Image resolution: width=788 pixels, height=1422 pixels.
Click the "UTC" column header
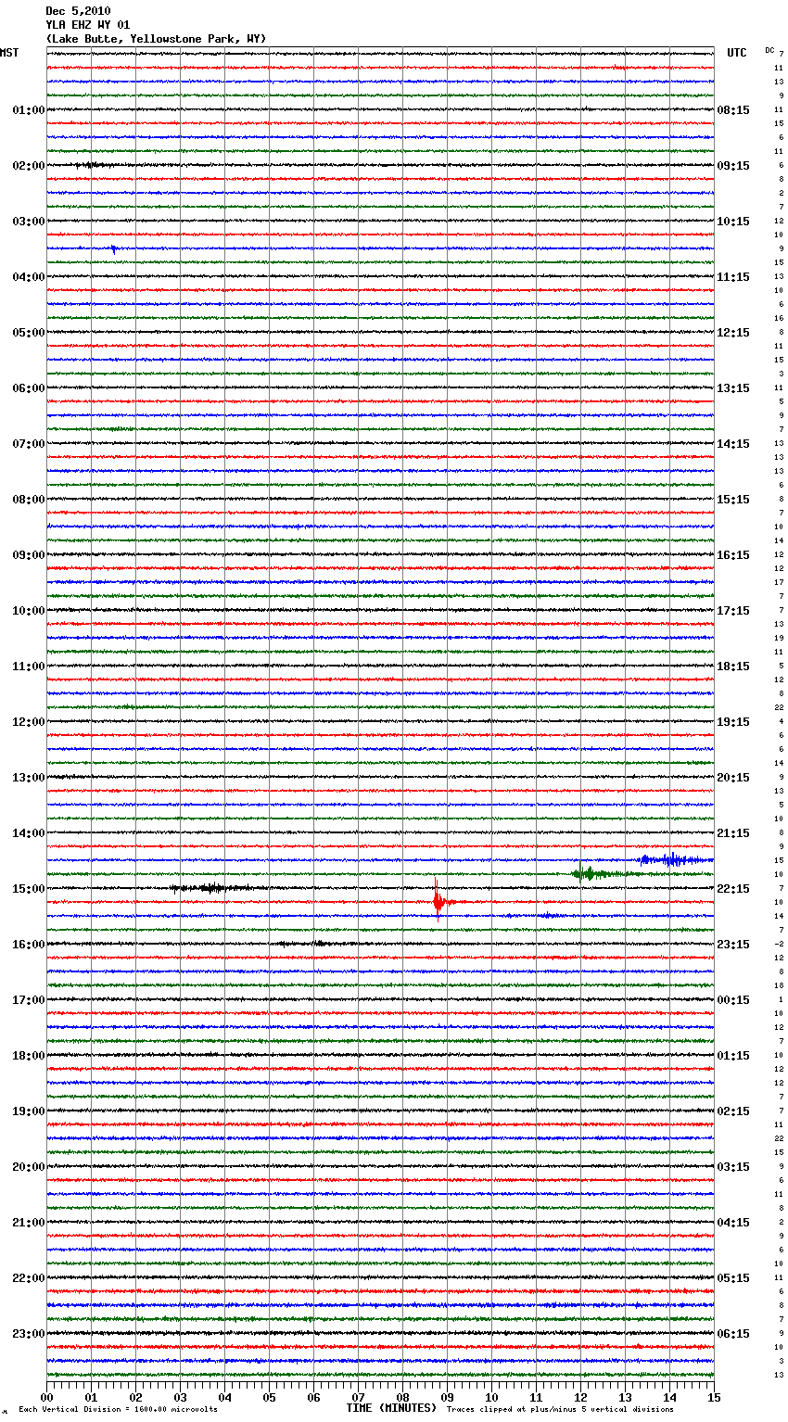(737, 53)
